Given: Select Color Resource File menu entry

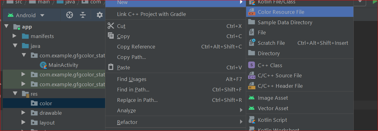Looking at the screenshot, I should 281,12.
